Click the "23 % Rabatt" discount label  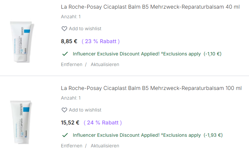(101, 41)
